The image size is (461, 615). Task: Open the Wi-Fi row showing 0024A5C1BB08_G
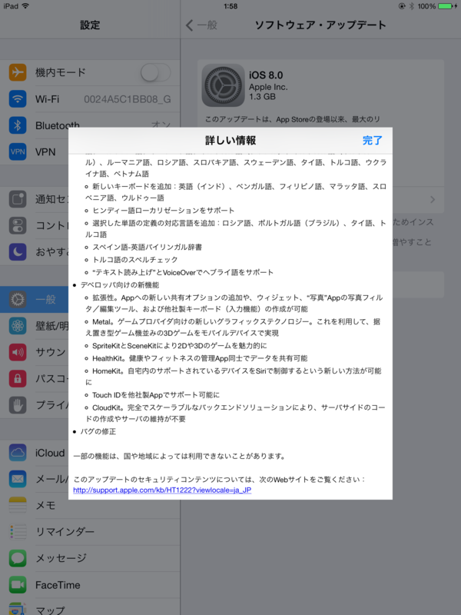pos(90,99)
